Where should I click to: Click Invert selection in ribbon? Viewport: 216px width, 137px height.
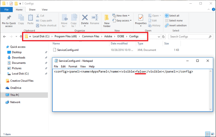pos(176,25)
